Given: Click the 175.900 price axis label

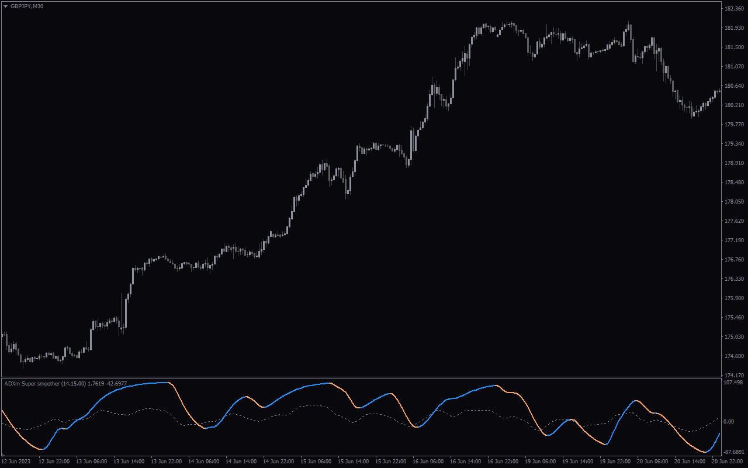Looking at the screenshot, I should [x=733, y=298].
